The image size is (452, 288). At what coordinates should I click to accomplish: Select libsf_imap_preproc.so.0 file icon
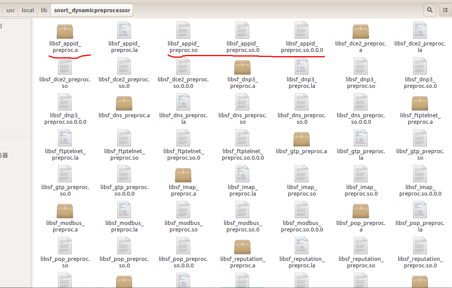(361, 174)
